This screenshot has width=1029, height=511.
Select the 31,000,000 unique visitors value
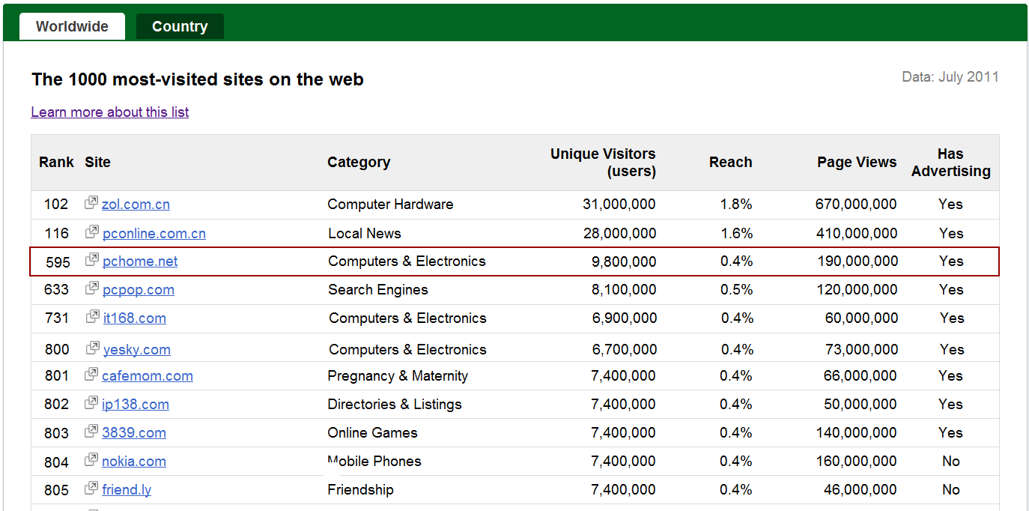(619, 205)
